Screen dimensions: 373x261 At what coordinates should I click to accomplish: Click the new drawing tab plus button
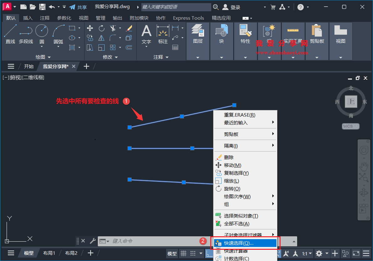point(87,67)
